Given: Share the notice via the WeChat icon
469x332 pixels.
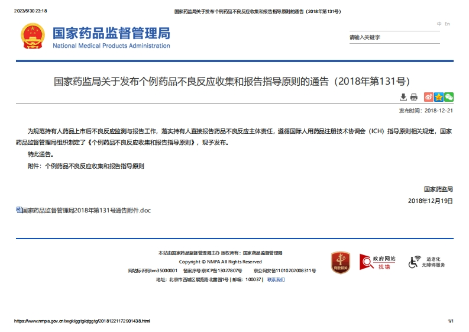Looking at the screenshot, I should tap(449, 97).
